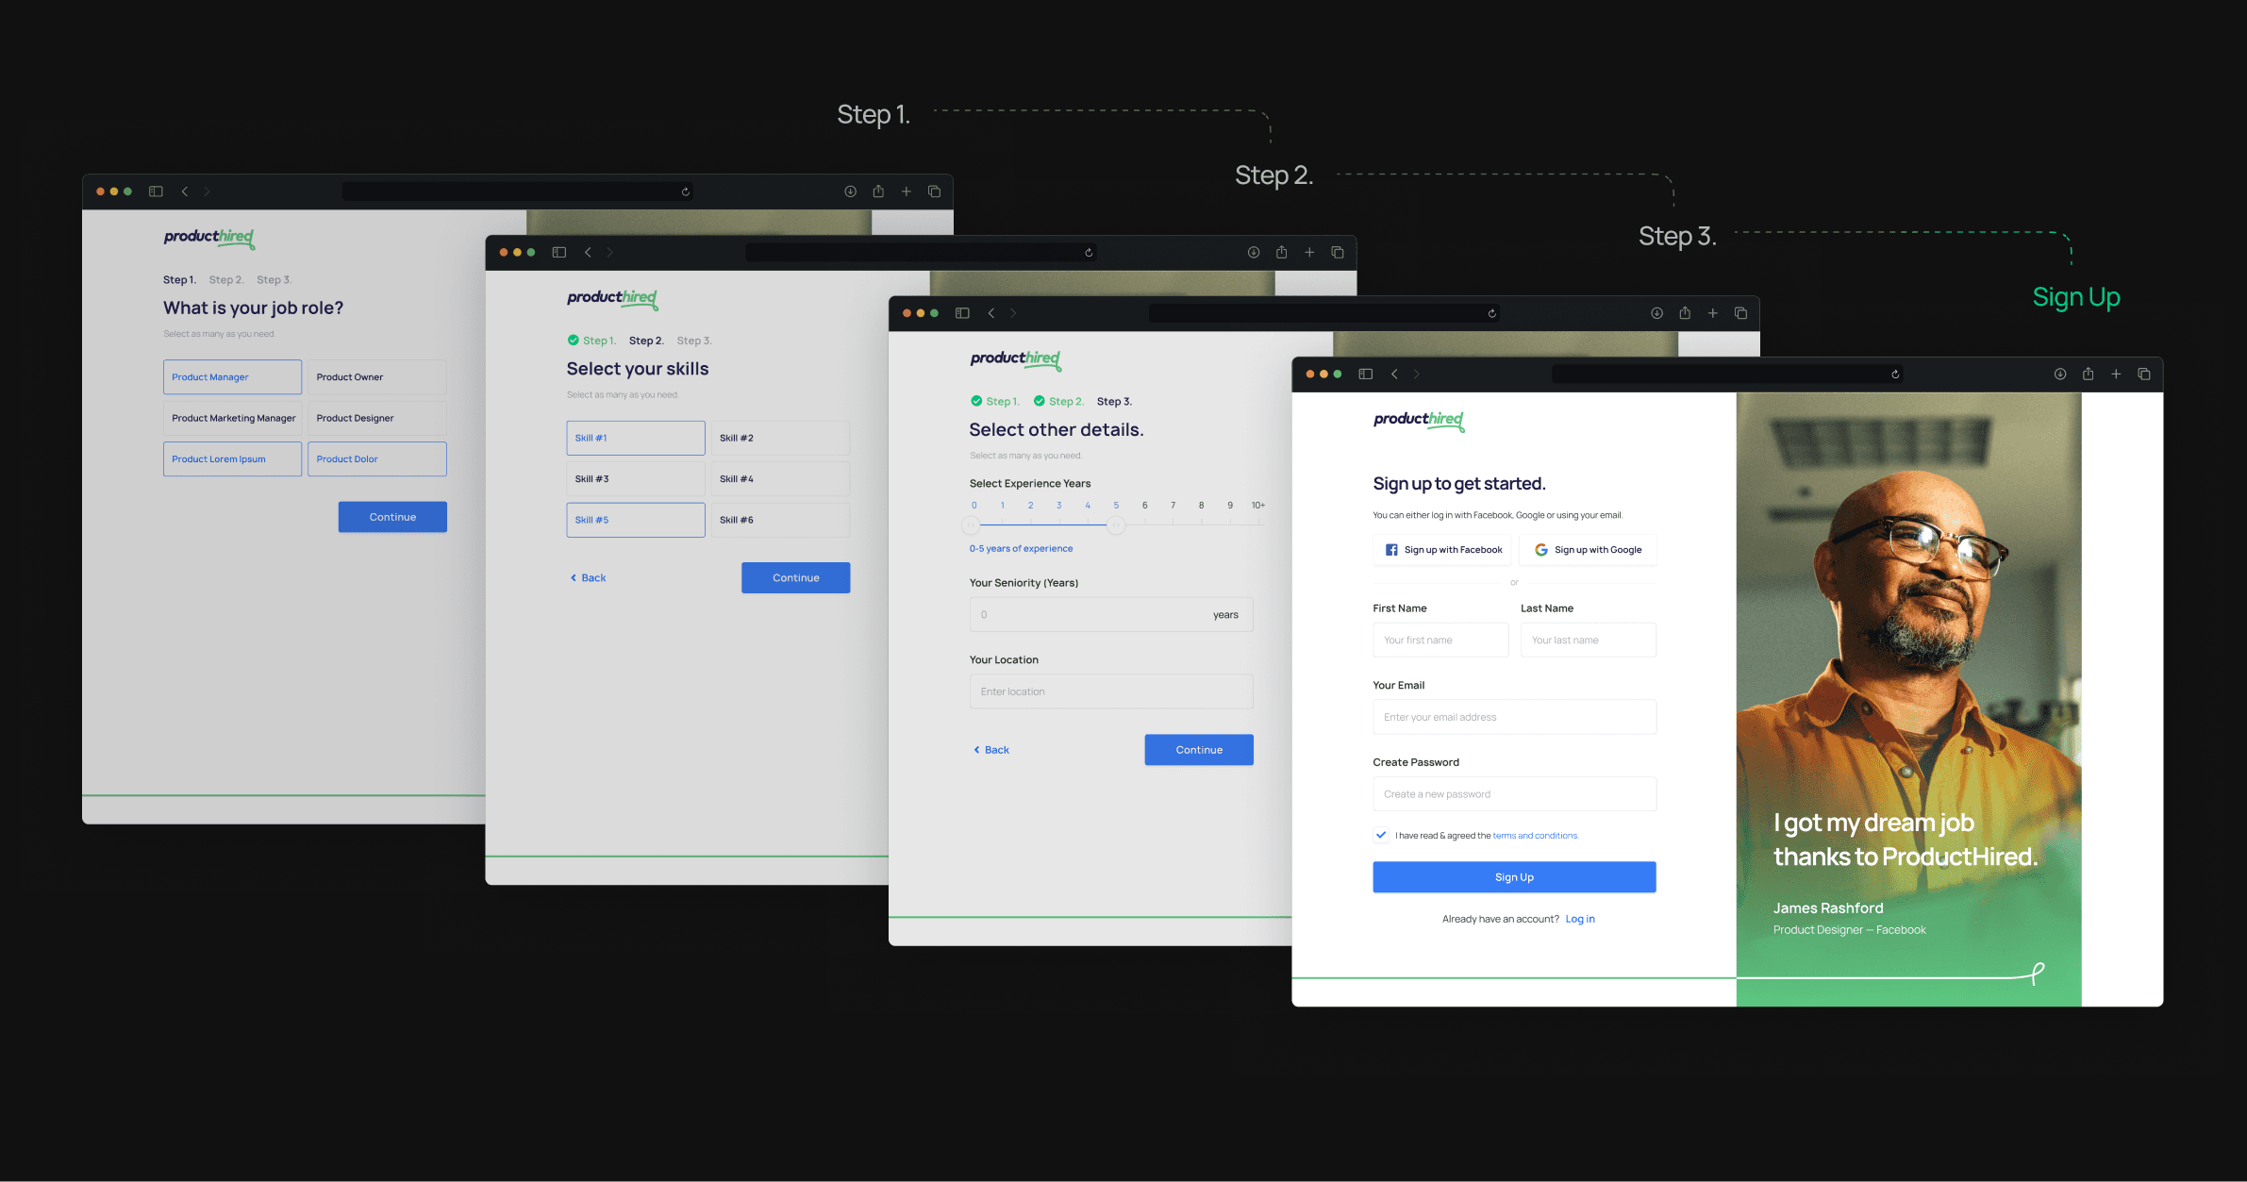The height and width of the screenshot is (1182, 2247).
Task: Click Sign up with Google button
Action: click(1588, 550)
